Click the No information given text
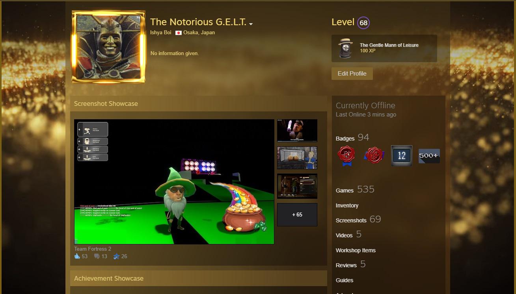Screen dimensions: 516x294 pyautogui.click(x=175, y=53)
